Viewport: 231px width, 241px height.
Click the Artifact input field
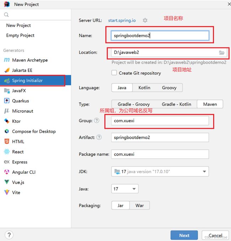click(x=160, y=138)
